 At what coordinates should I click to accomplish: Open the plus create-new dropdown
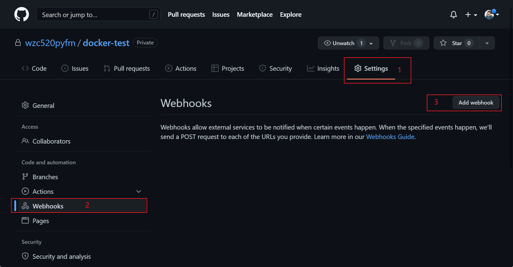point(471,15)
